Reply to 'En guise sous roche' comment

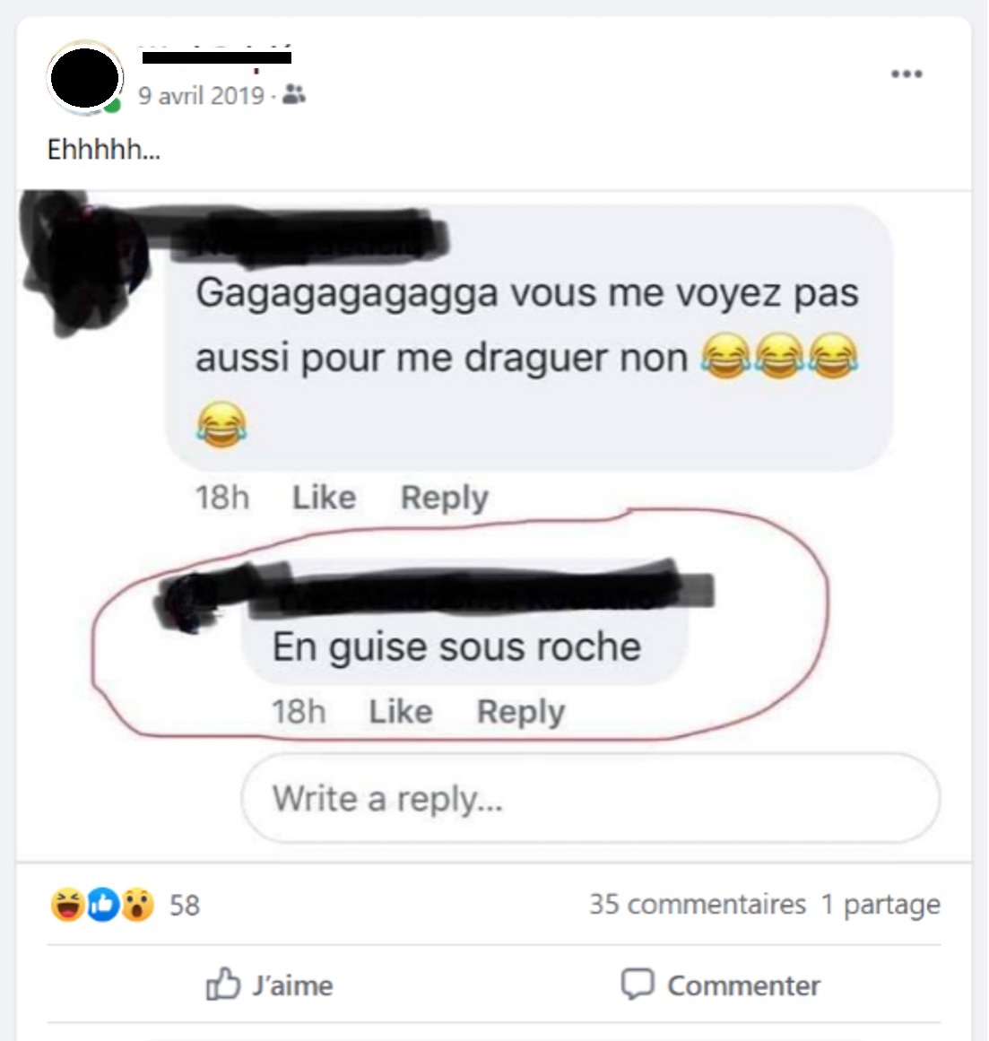tap(521, 712)
